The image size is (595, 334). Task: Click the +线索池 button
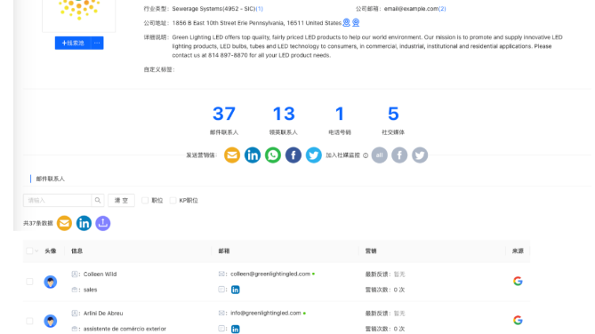click(x=73, y=43)
